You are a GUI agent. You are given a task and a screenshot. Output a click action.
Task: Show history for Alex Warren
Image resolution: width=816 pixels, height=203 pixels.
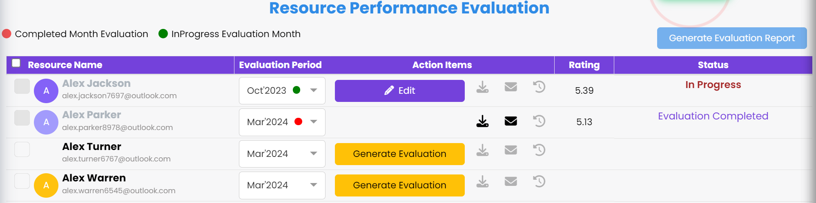coord(539,181)
